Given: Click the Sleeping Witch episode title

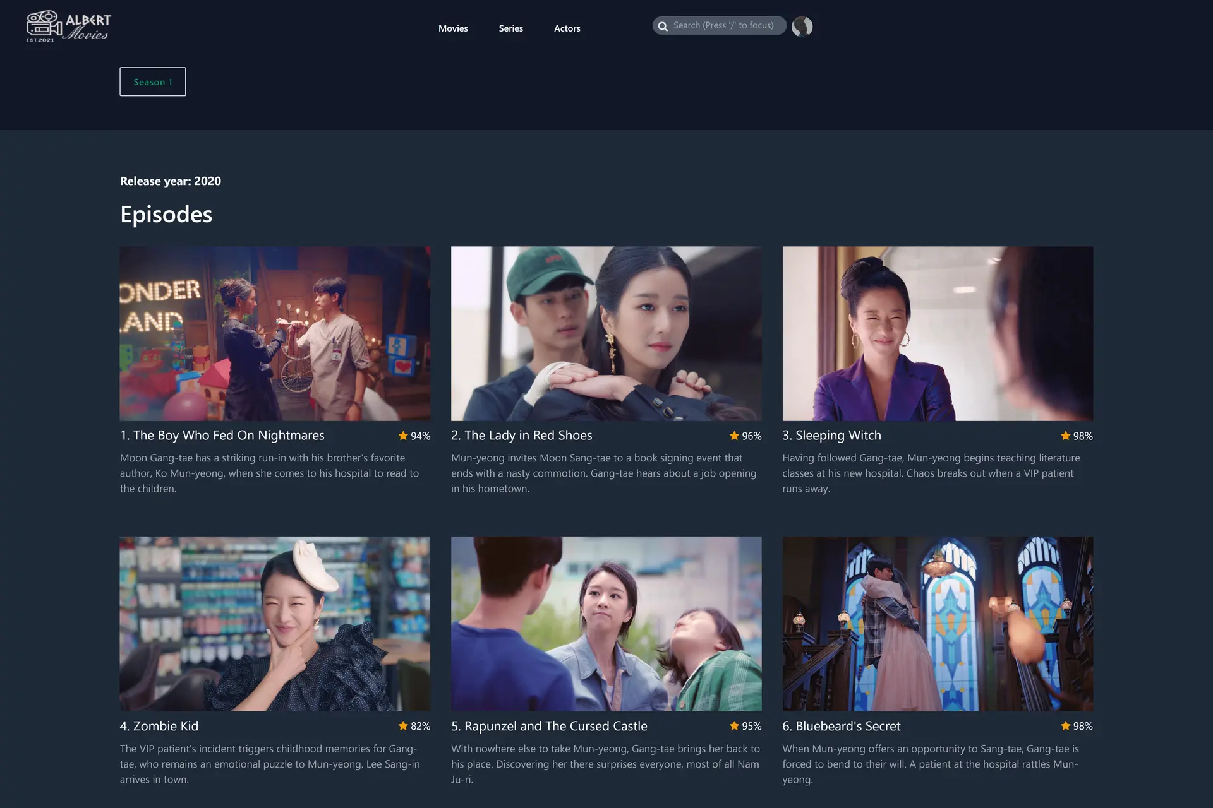Looking at the screenshot, I should tap(831, 436).
